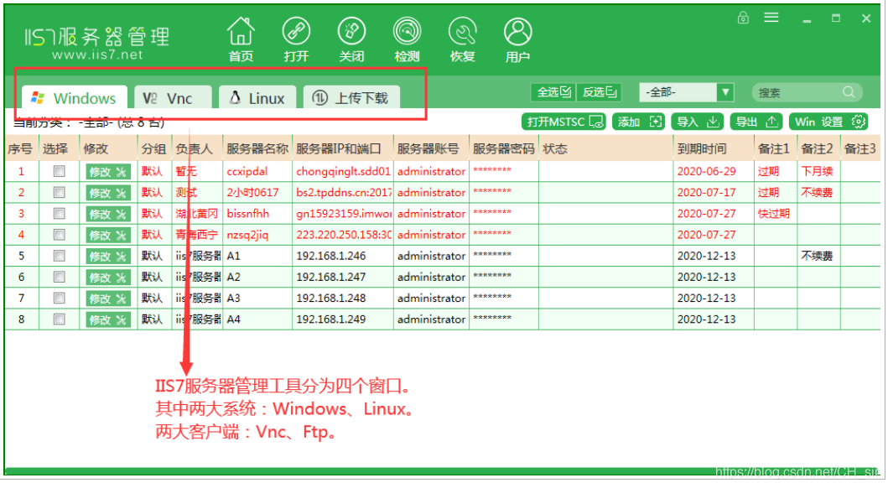The image size is (888, 488).
Task: Tick checkbox for server A1
Action: click(59, 256)
